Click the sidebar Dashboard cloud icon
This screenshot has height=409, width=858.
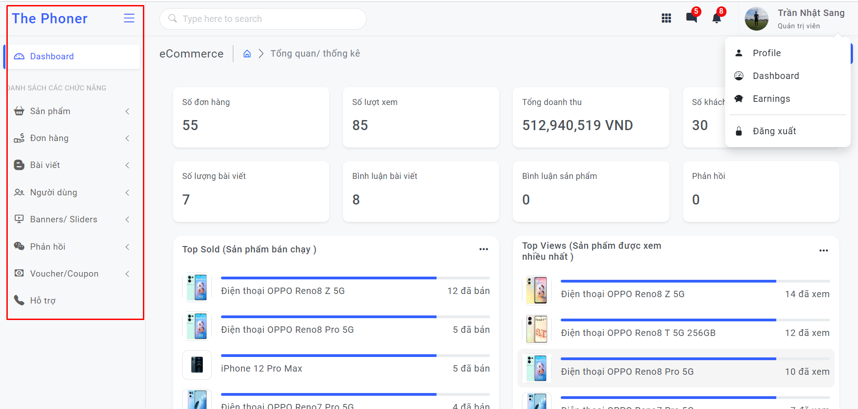click(19, 57)
